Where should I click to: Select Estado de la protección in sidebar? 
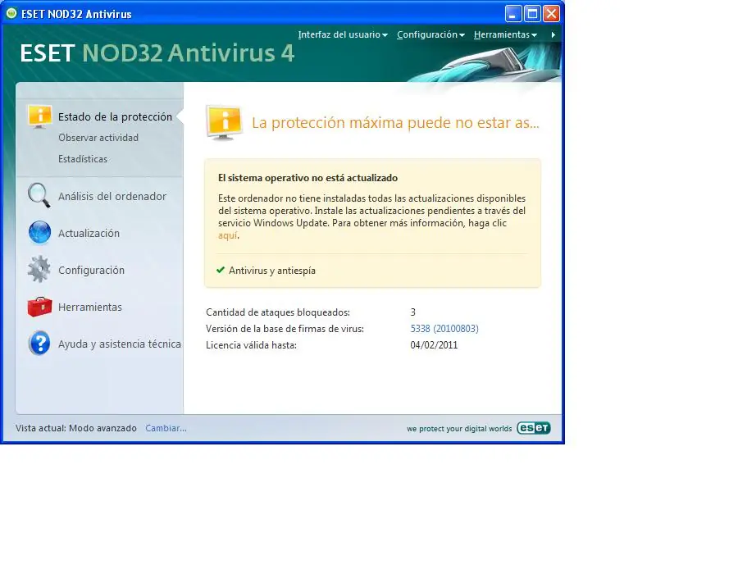[x=115, y=116]
